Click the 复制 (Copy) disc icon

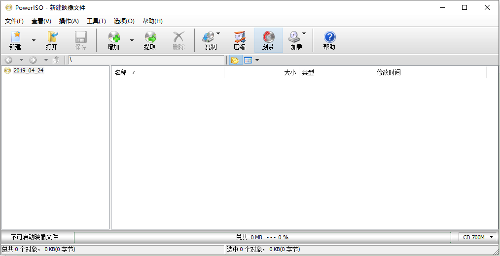[209, 38]
